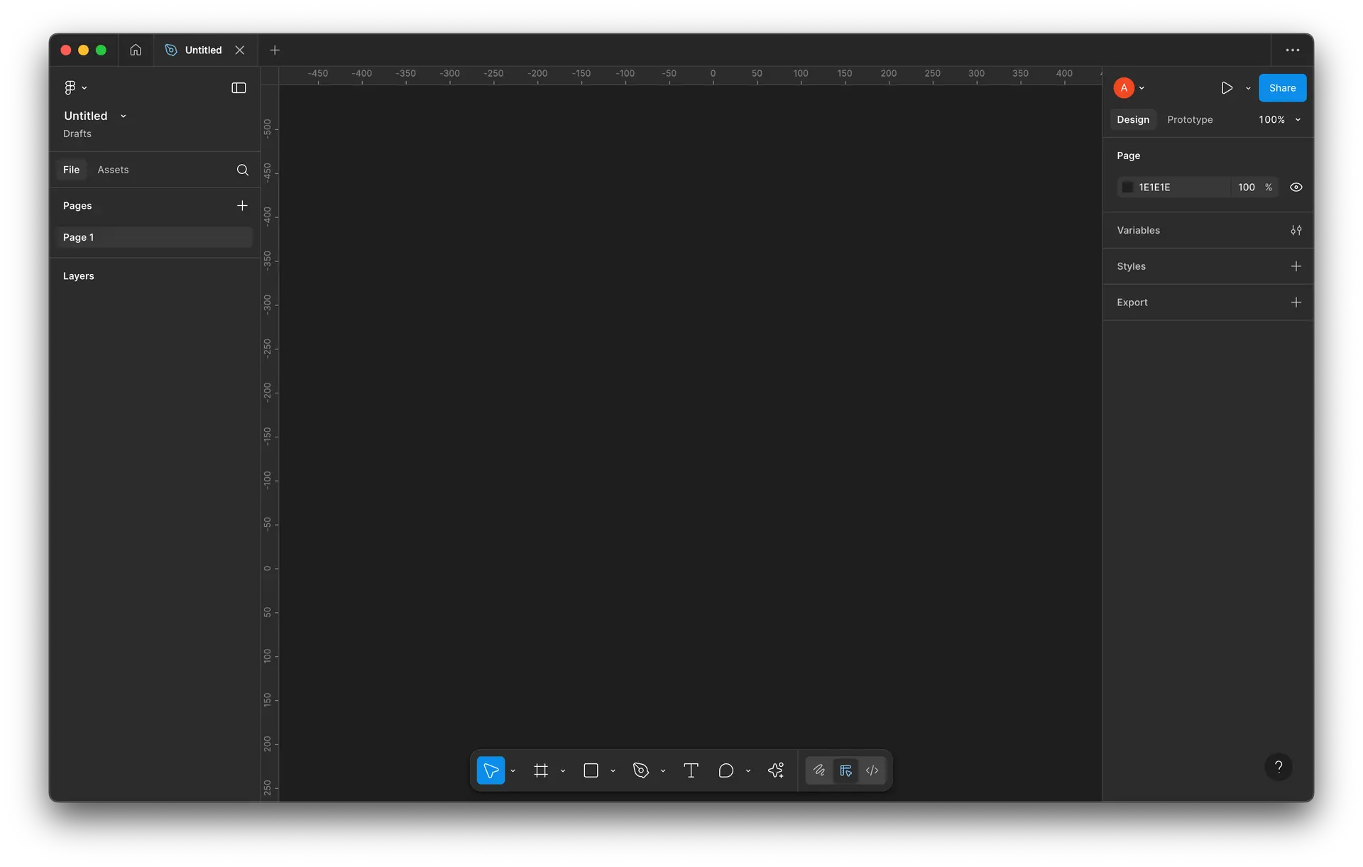Toggle page background visibility eye
Image resolution: width=1363 pixels, height=867 pixels.
[x=1296, y=187]
